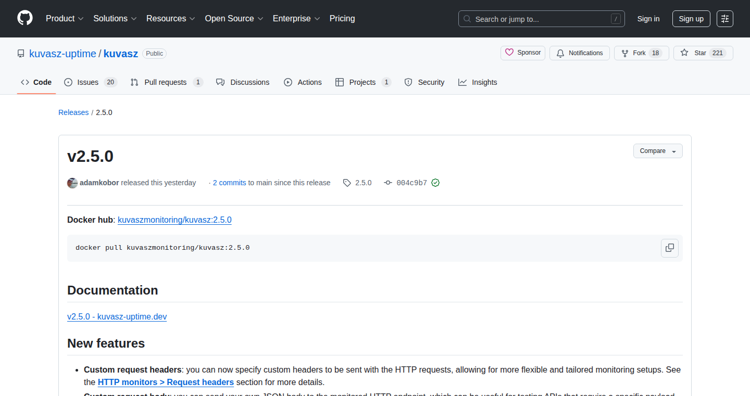This screenshot has height=396, width=750.
Task: Open the kuvasz-uptime organization page
Action: (x=63, y=54)
